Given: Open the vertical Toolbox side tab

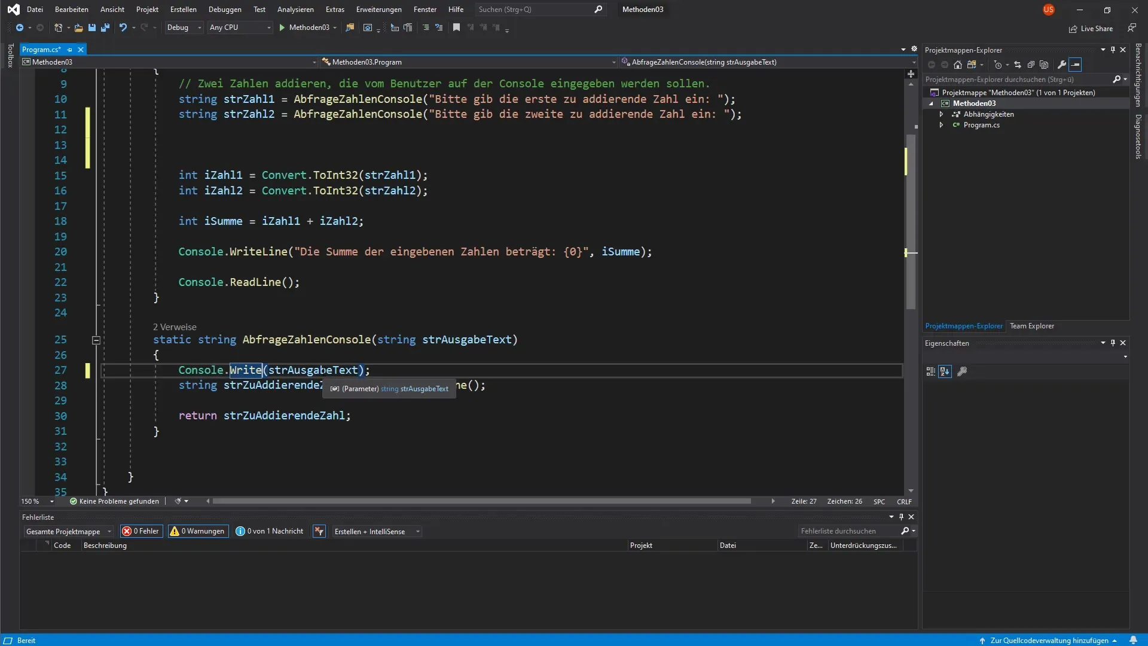Looking at the screenshot, I should pos(10,55).
